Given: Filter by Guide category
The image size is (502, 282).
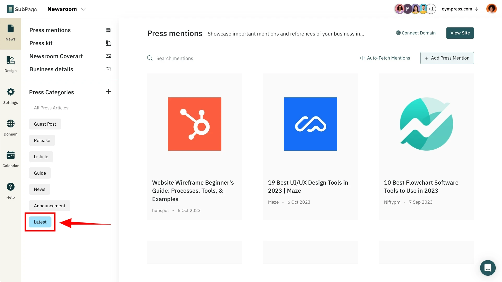Looking at the screenshot, I should 40,173.
